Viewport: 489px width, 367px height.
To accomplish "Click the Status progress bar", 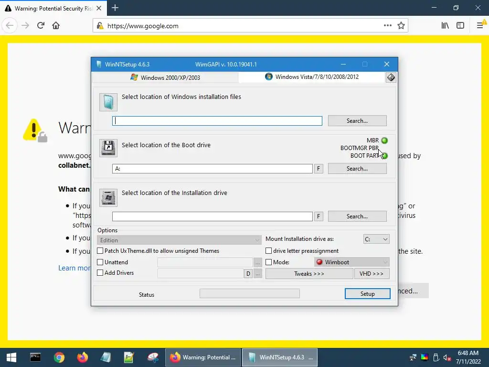I will click(x=249, y=293).
